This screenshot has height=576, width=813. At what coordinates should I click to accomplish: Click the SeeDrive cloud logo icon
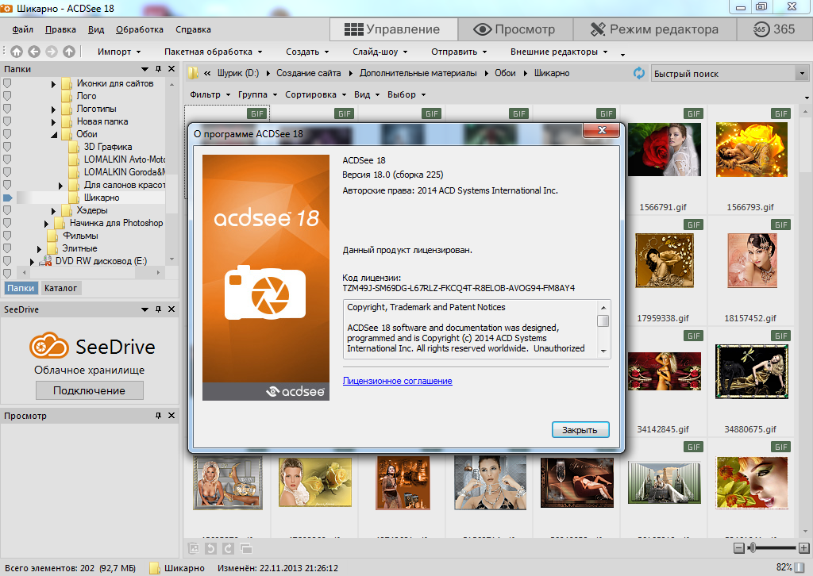pos(48,345)
